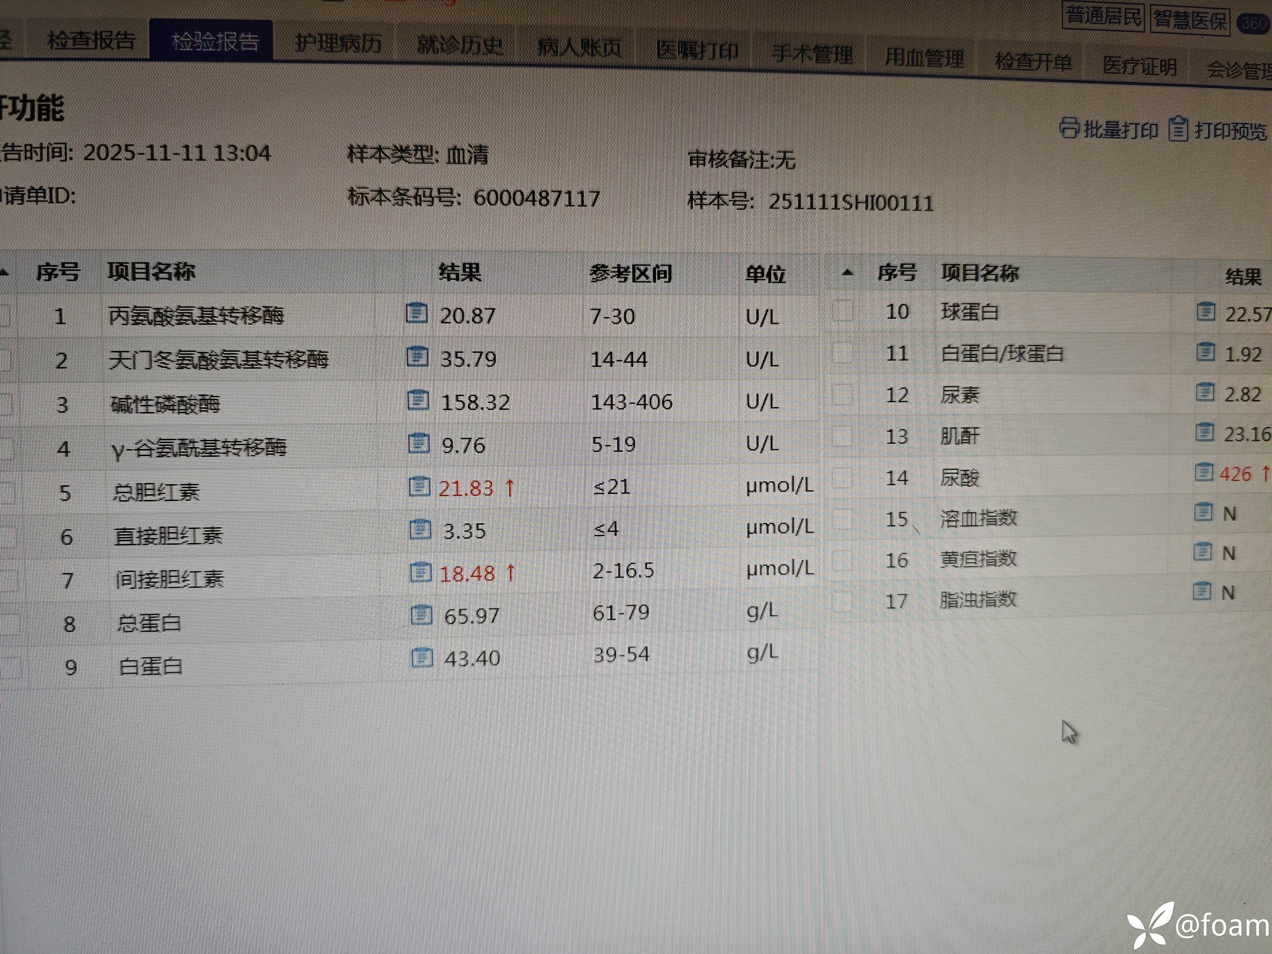
Task: Click detail icon beside 尿酸 result 426
Action: tap(1204, 473)
